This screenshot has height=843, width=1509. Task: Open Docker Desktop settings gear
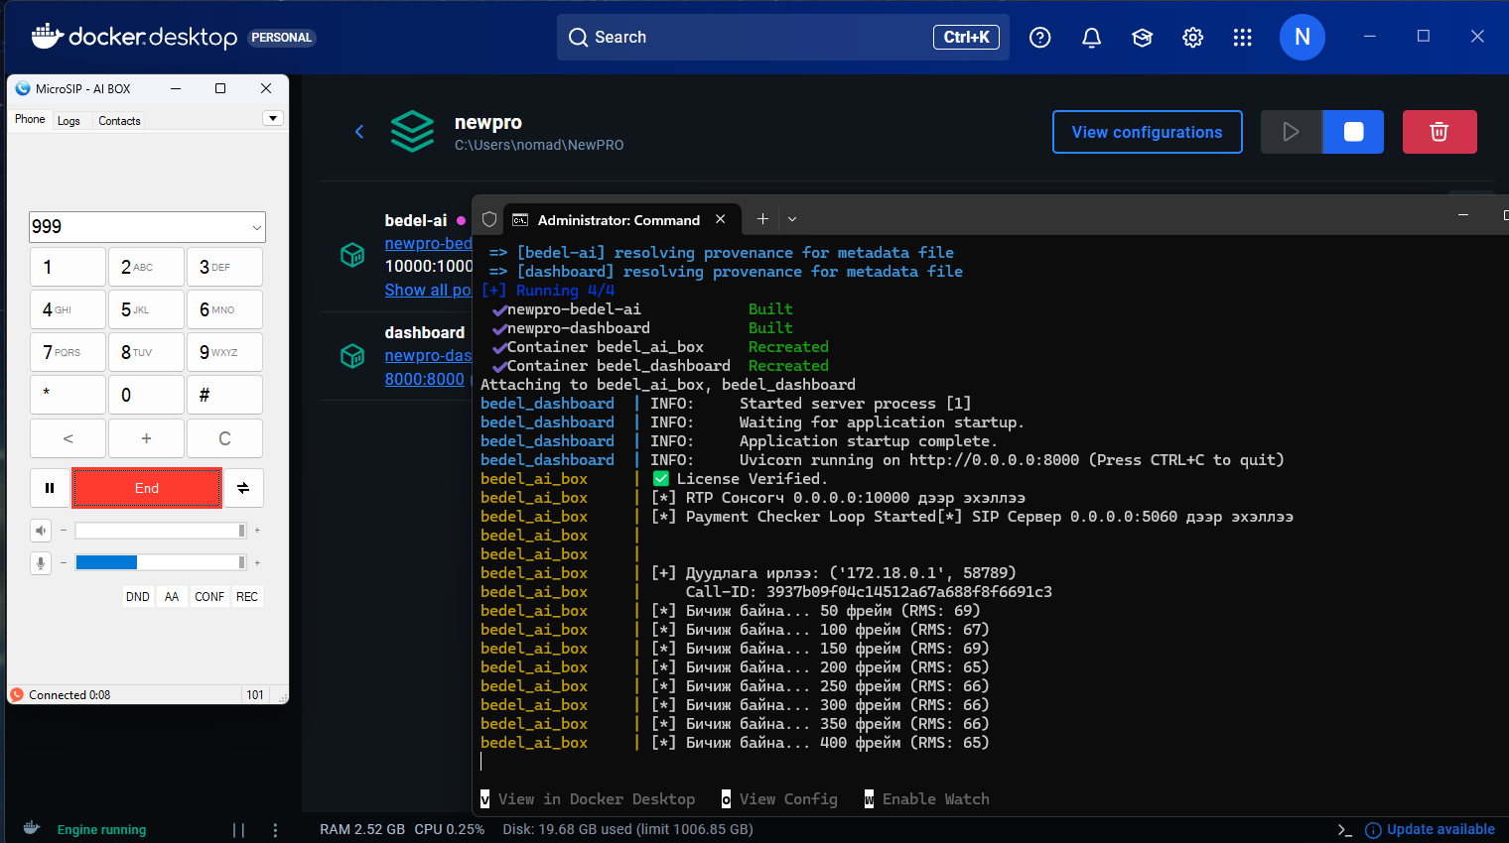pyautogui.click(x=1192, y=38)
